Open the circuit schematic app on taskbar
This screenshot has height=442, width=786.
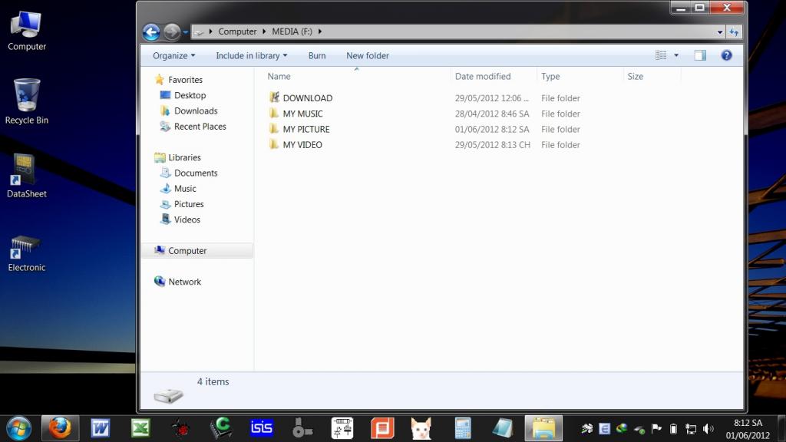point(342,428)
